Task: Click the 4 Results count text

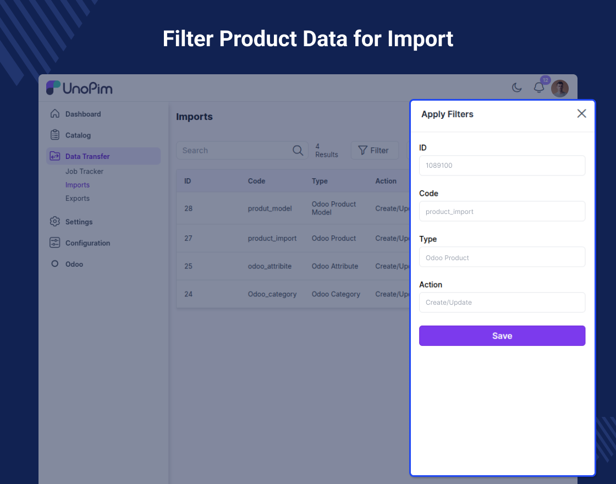Action: click(327, 151)
